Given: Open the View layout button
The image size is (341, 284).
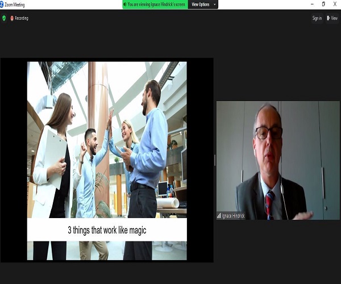Looking at the screenshot, I should point(332,18).
